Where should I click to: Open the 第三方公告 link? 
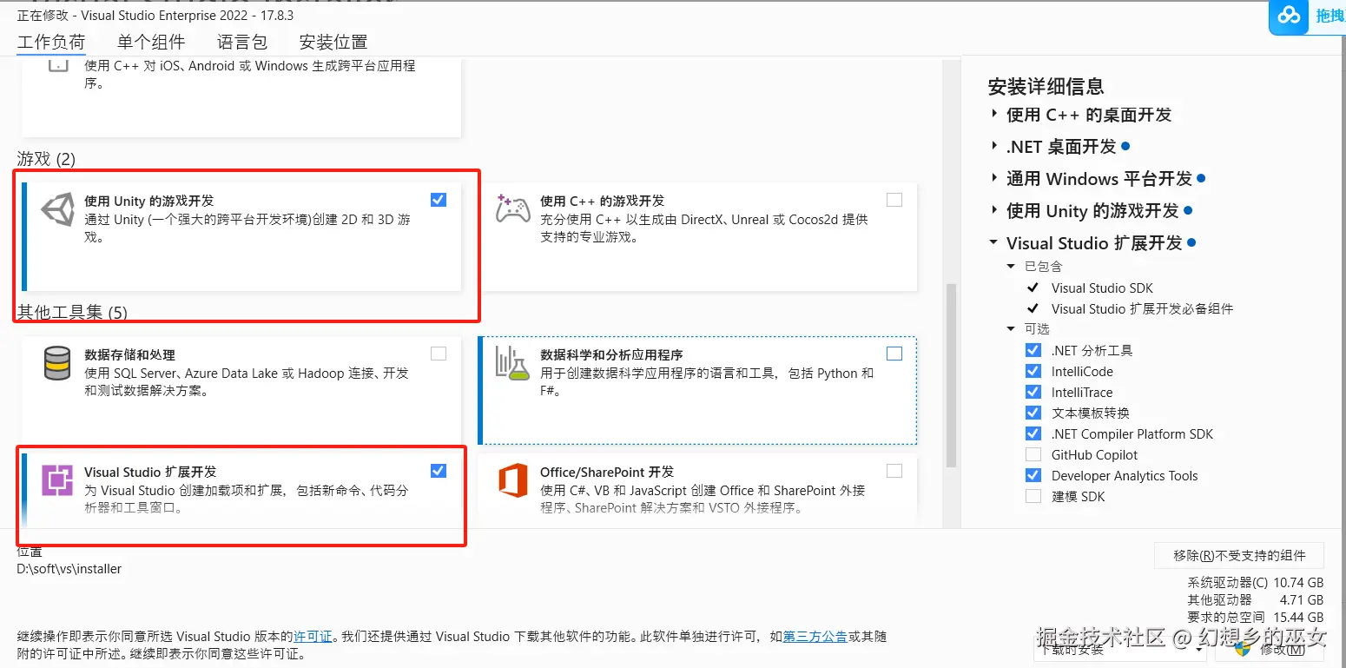[815, 637]
